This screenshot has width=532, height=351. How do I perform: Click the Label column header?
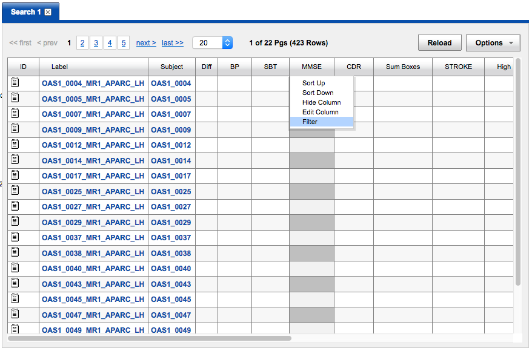pos(59,67)
